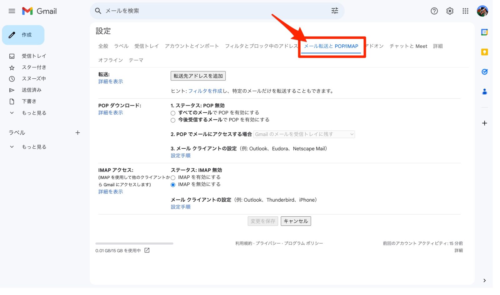
Task: Switch to the オフライン tab
Action: point(111,60)
